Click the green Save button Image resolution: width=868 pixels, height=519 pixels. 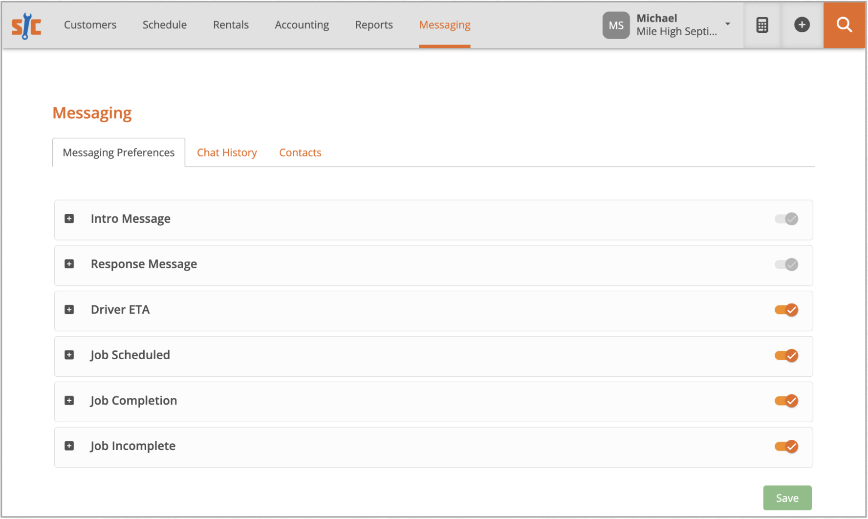tap(787, 497)
